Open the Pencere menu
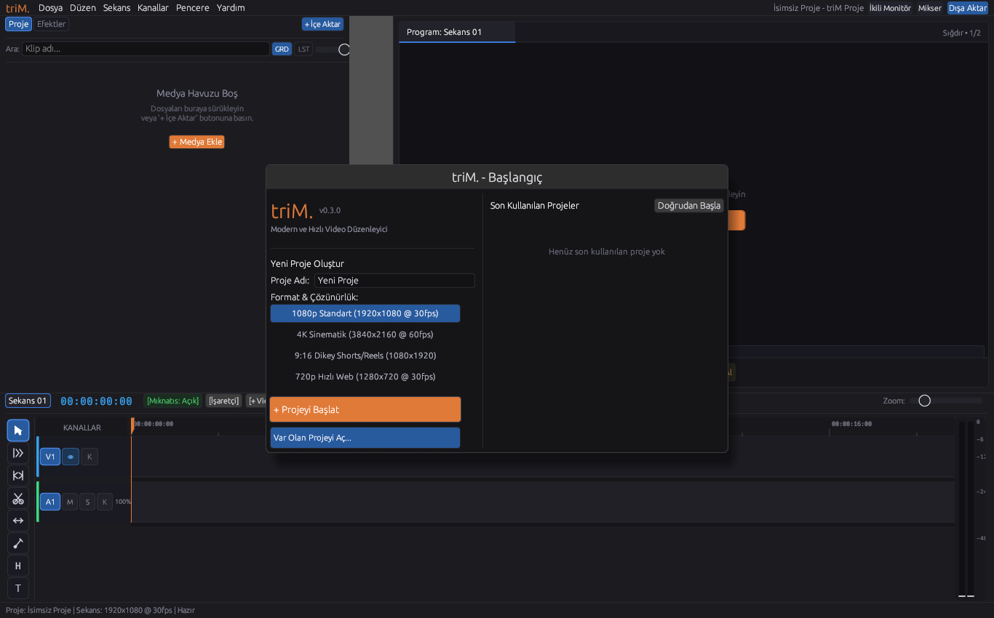The height and width of the screenshot is (618, 994). (x=193, y=8)
